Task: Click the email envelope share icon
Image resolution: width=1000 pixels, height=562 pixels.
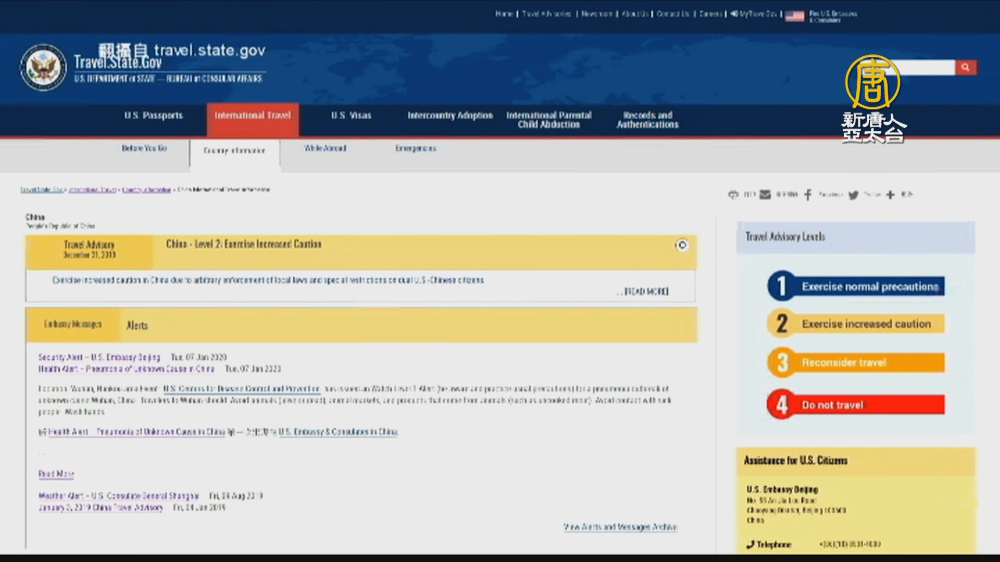Action: tap(765, 195)
